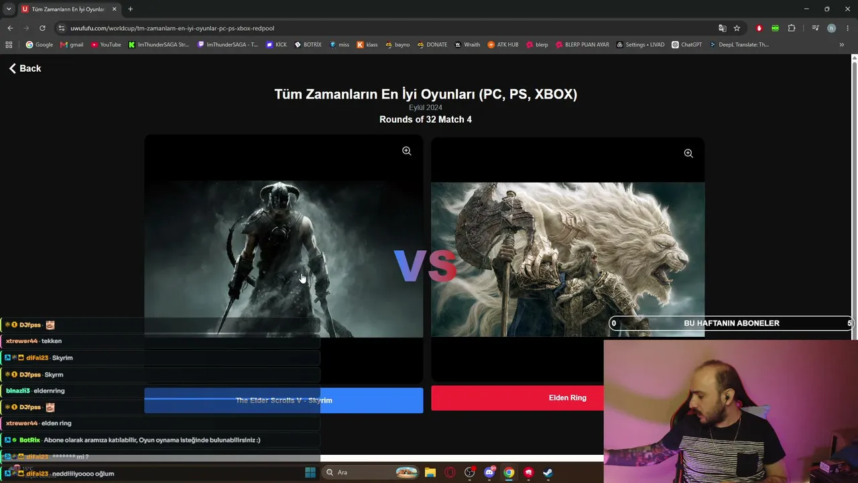This screenshot has width=858, height=483.
Task: Open the Google bookmark
Action: [39, 45]
